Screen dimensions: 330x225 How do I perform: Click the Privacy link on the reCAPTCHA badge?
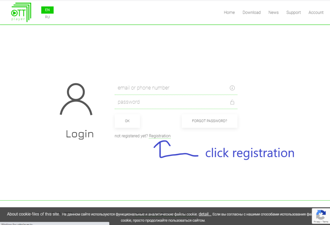coord(317,222)
